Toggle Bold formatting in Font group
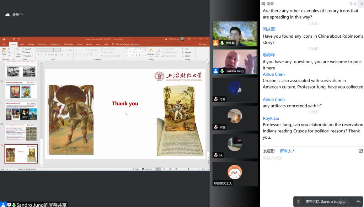 38,55
